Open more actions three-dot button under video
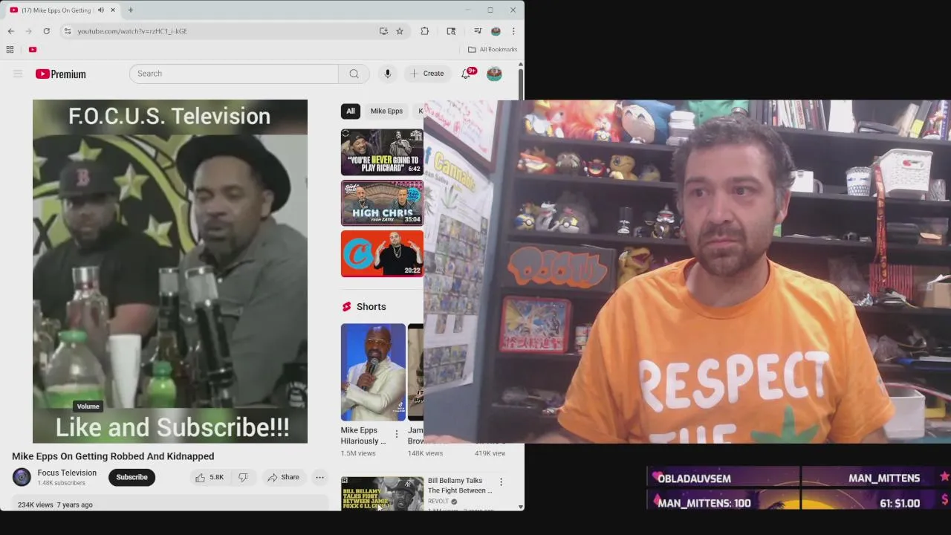 (319, 477)
